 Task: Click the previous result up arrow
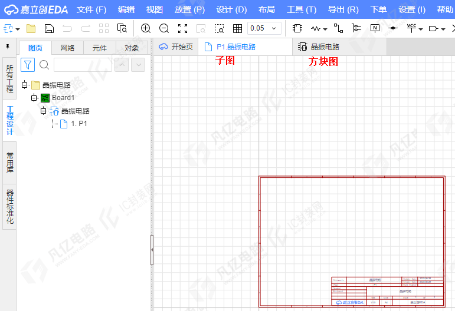tap(122, 65)
